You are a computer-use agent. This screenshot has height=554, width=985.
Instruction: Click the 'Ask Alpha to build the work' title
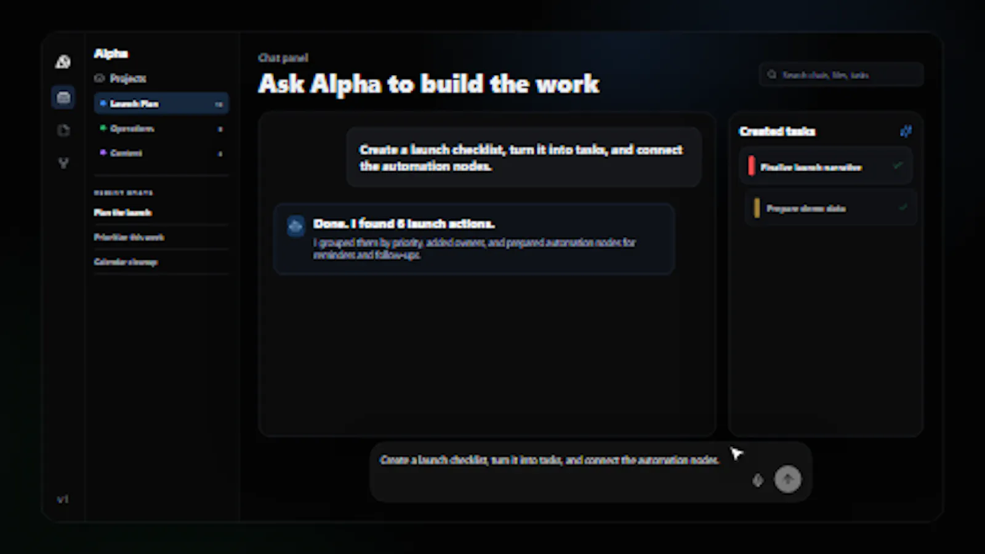[428, 84]
